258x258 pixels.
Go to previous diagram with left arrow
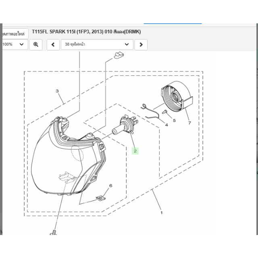click(53, 44)
